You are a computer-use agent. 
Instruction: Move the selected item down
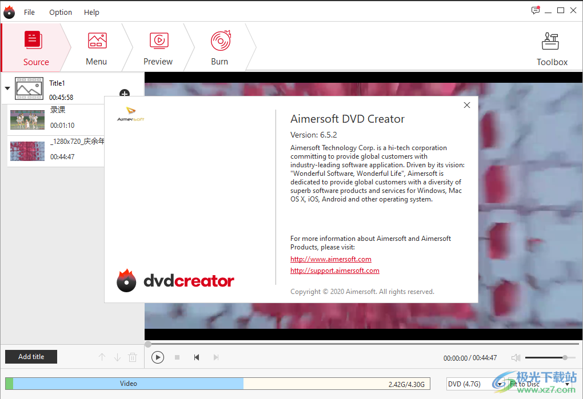[x=118, y=357]
